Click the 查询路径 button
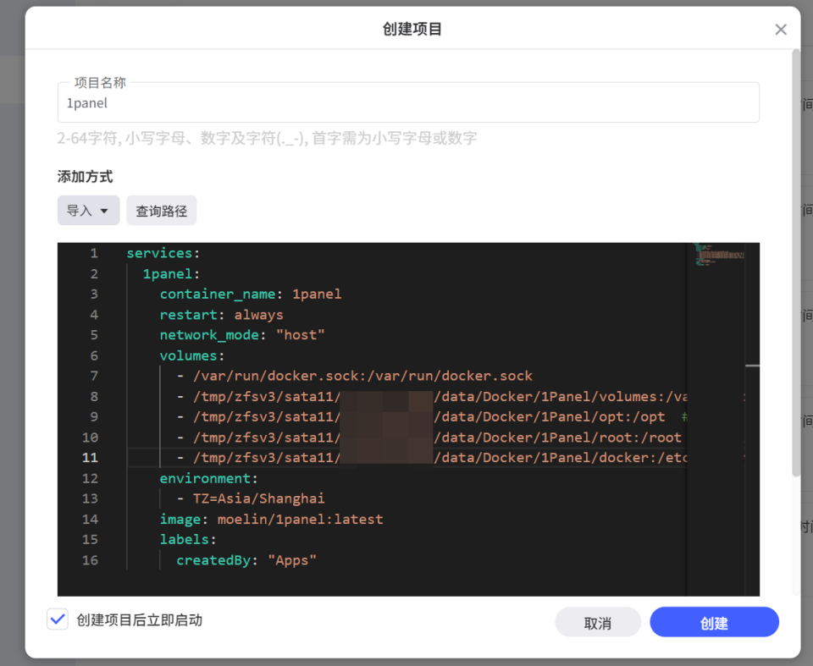Screen dimensions: 813x666 (x=161, y=211)
